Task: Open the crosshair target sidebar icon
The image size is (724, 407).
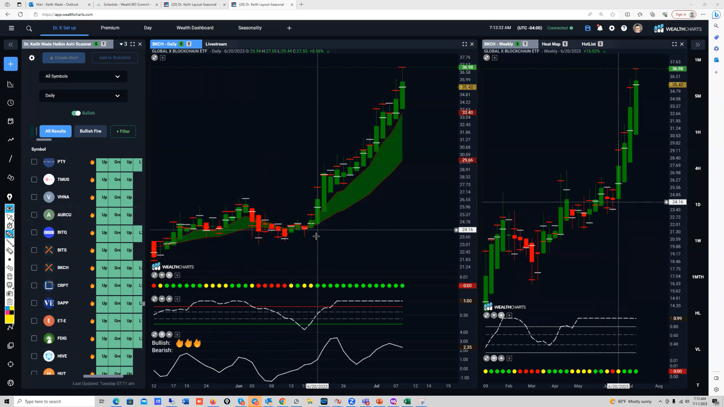Action: pyautogui.click(x=11, y=364)
